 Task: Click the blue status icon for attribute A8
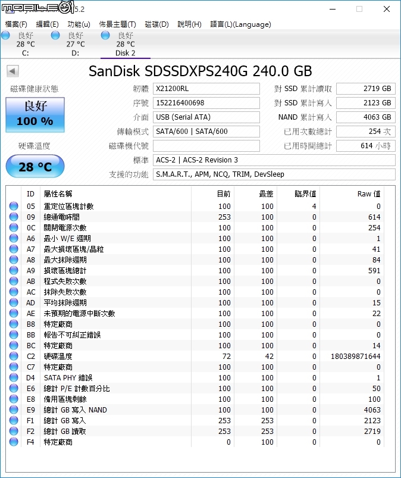[14, 260]
